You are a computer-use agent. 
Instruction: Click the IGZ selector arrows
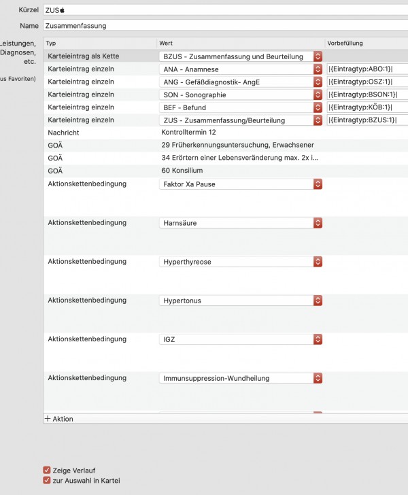click(318, 339)
